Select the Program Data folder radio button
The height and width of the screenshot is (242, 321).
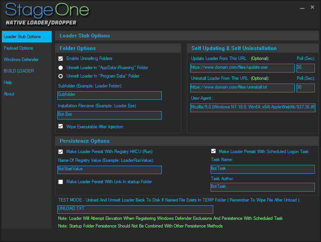tap(61, 76)
